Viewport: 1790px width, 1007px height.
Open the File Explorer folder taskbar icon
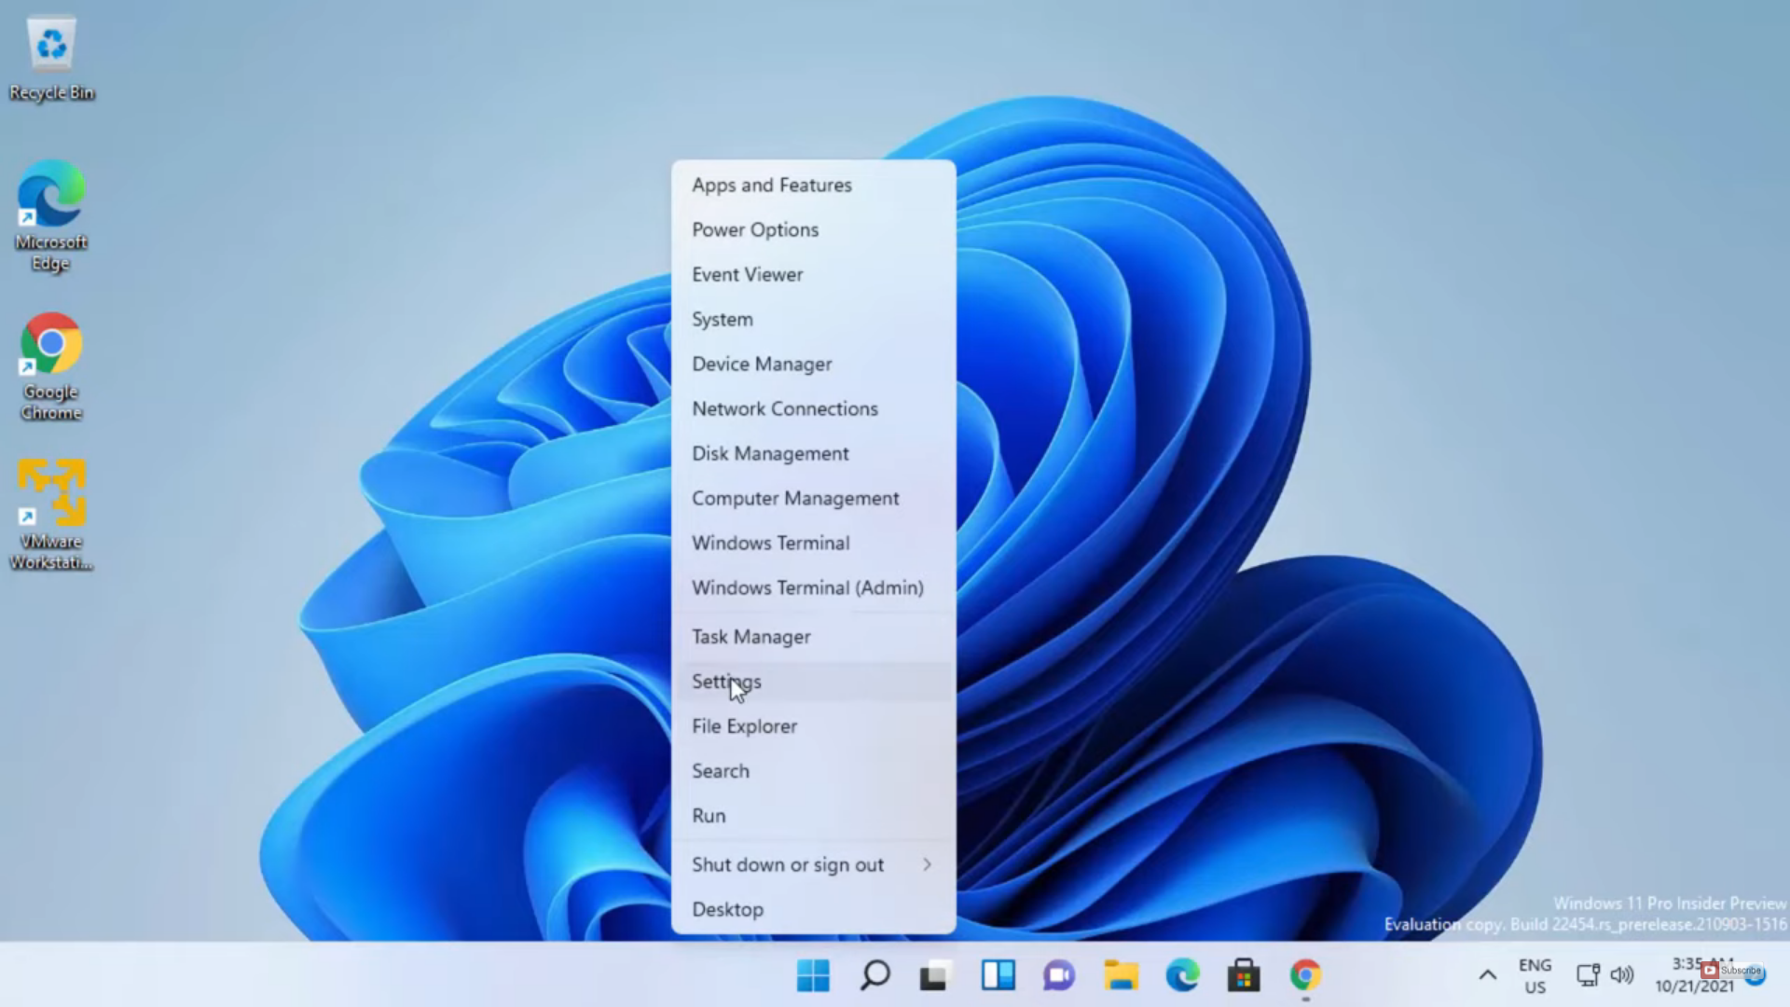pyautogui.click(x=1121, y=975)
